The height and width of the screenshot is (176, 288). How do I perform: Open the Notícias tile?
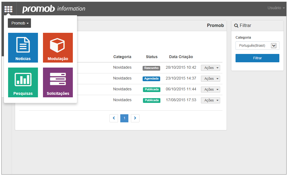23,48
